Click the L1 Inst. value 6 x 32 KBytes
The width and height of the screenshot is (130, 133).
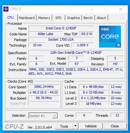pos(93,92)
